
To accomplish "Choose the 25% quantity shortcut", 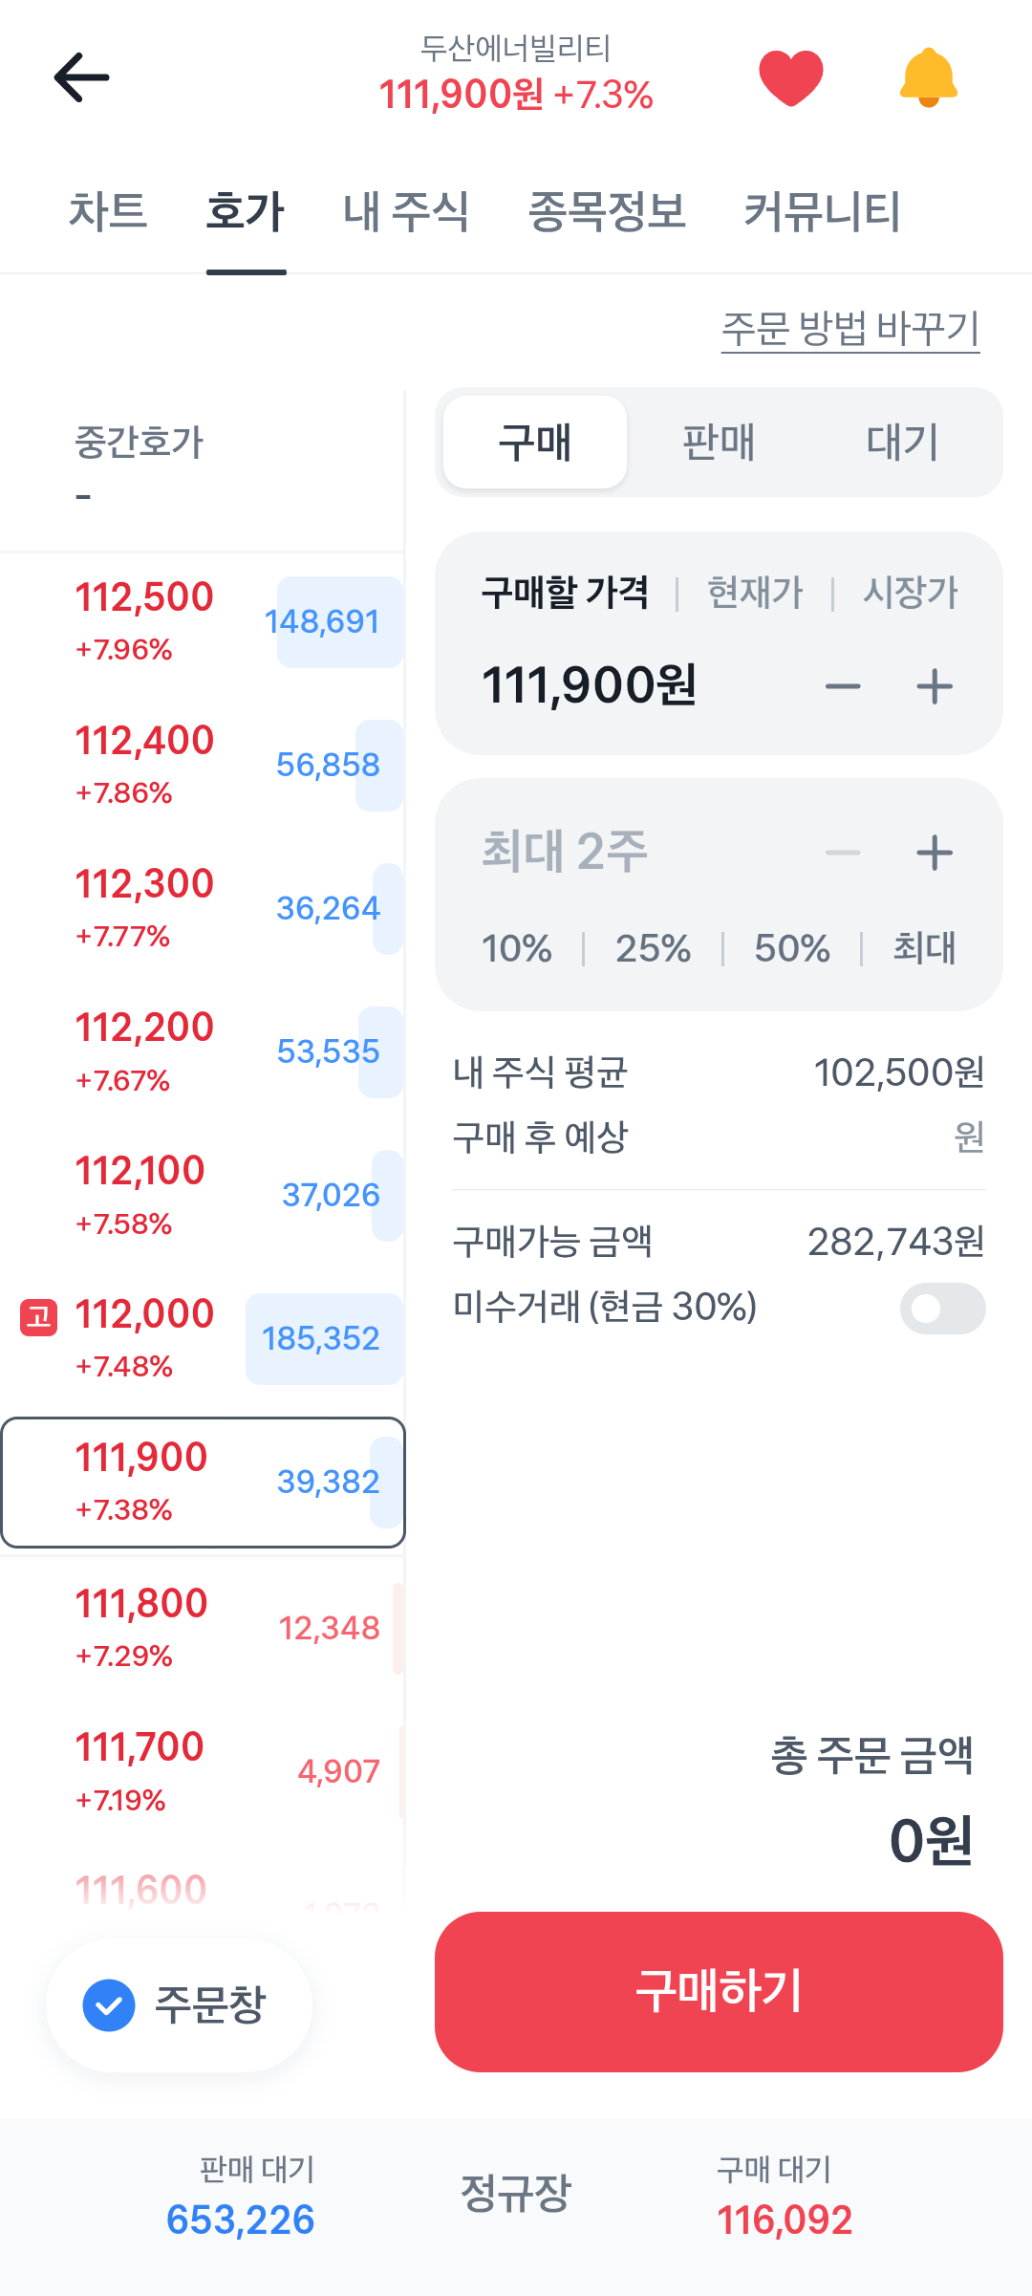I will (653, 948).
